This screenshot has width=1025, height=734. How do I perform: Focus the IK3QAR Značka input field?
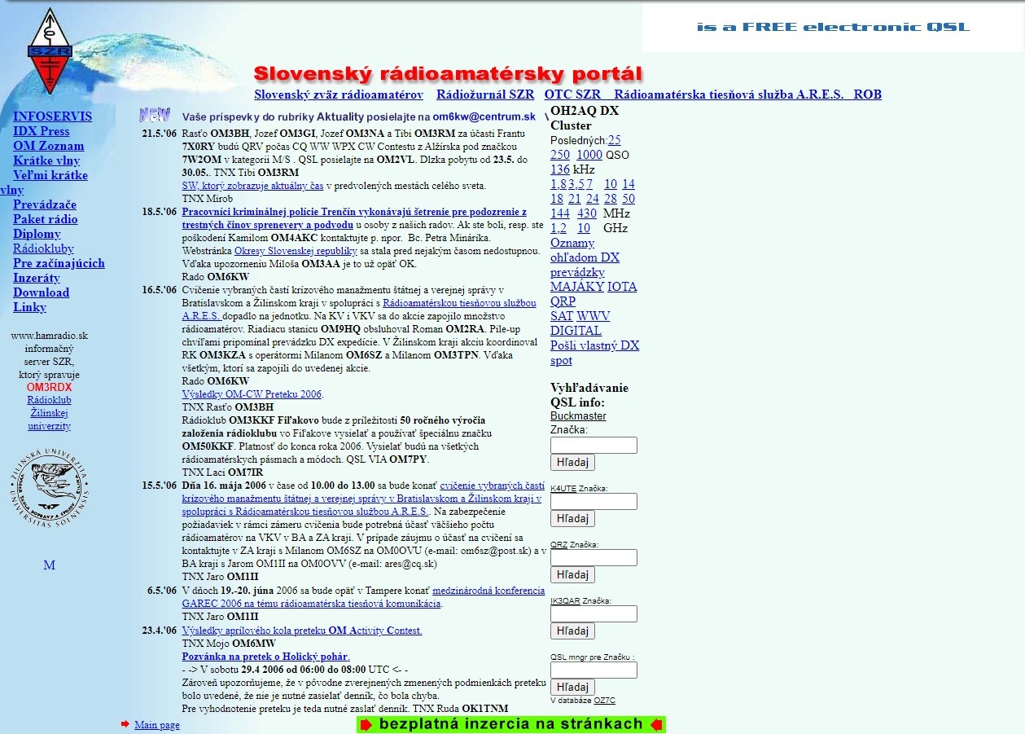594,613
